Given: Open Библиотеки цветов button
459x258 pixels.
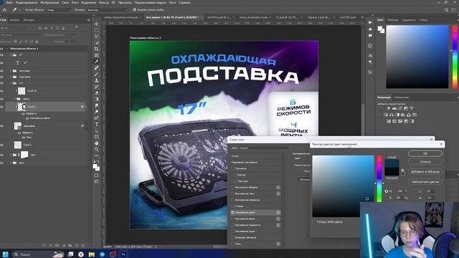Looking at the screenshot, I should coord(425,181).
